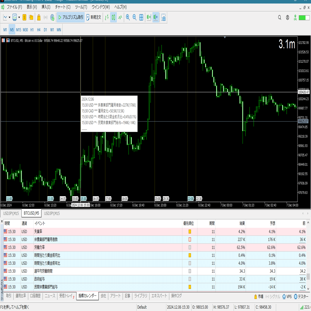Toggle auto scroll to chart end
Image resolution: width=311 pixels, height=311 pixels.
[149, 18]
